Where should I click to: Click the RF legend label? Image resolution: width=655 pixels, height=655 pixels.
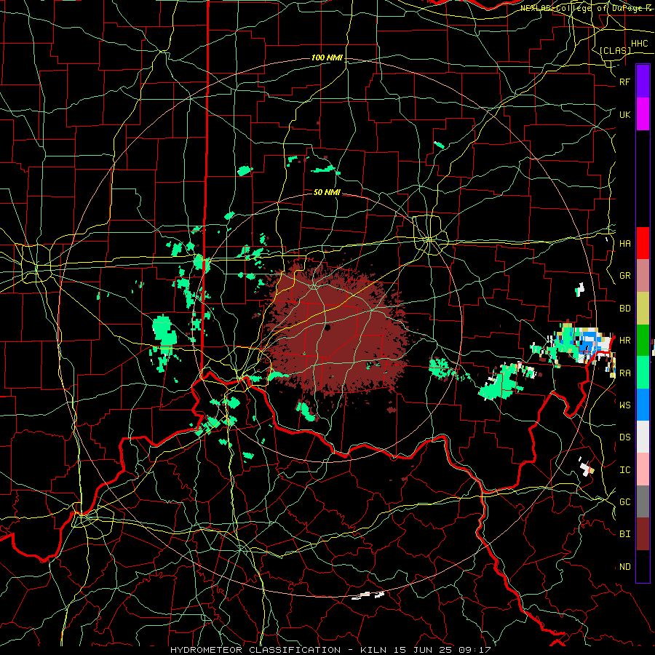[x=624, y=82]
